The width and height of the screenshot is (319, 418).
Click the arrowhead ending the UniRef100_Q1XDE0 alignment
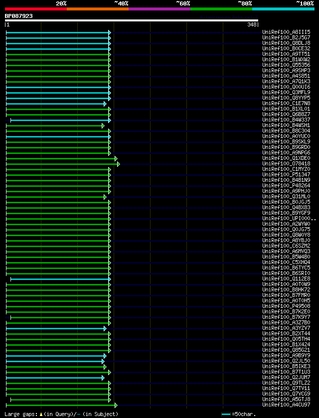[x=116, y=158]
